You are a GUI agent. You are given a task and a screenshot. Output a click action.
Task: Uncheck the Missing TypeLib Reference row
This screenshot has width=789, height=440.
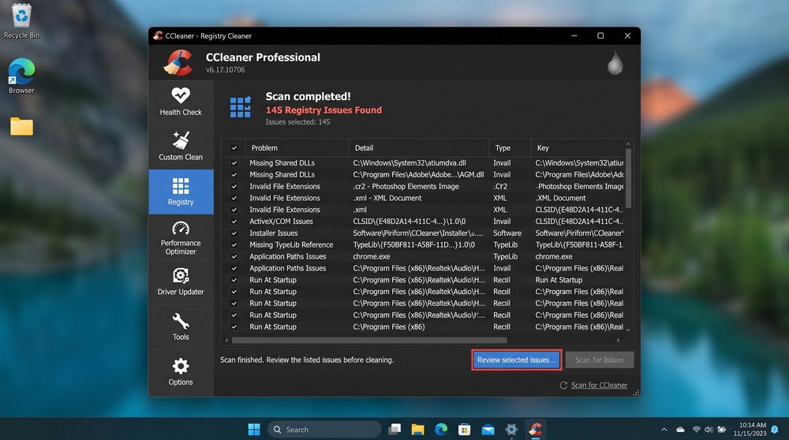pyautogui.click(x=234, y=245)
